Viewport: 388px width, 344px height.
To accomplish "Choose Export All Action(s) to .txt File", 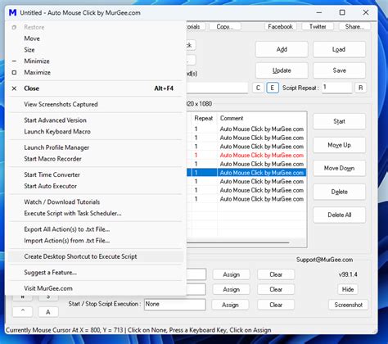I will coord(96,229).
